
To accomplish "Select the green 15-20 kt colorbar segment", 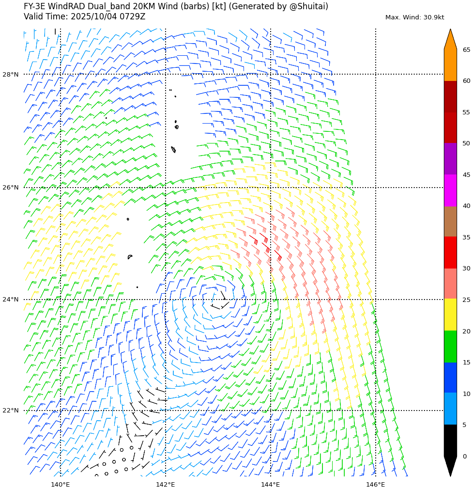I will 450,346.
